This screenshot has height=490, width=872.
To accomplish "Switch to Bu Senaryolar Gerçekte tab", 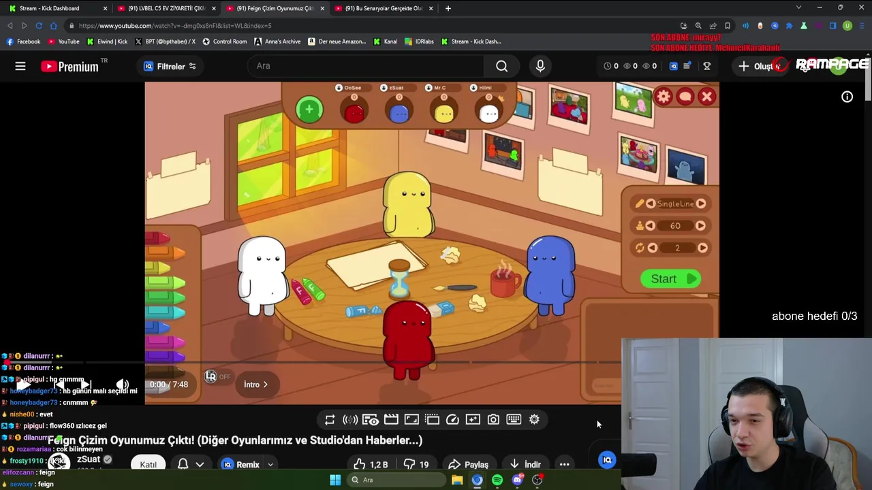I will (384, 8).
